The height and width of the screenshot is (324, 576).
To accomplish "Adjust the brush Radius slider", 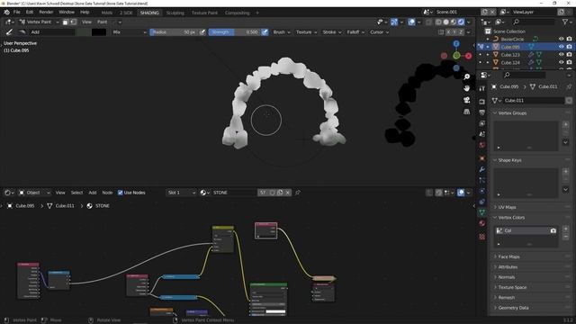I will 174,32.
